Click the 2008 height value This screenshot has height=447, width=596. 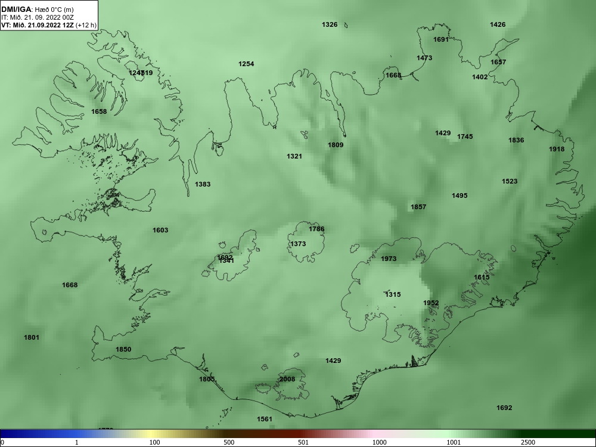287,379
